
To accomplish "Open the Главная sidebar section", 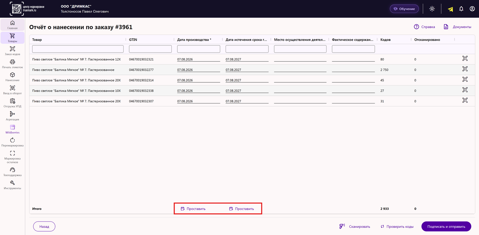I will coord(12,25).
